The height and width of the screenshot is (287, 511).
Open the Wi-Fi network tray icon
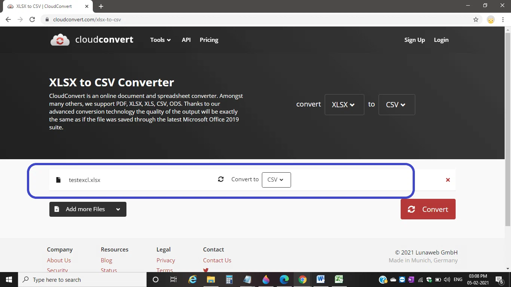point(420,280)
